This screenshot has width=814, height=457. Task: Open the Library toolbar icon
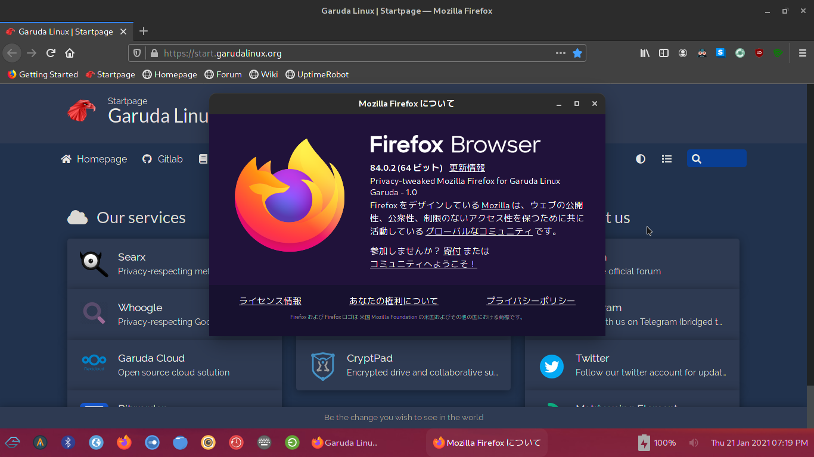tap(645, 53)
